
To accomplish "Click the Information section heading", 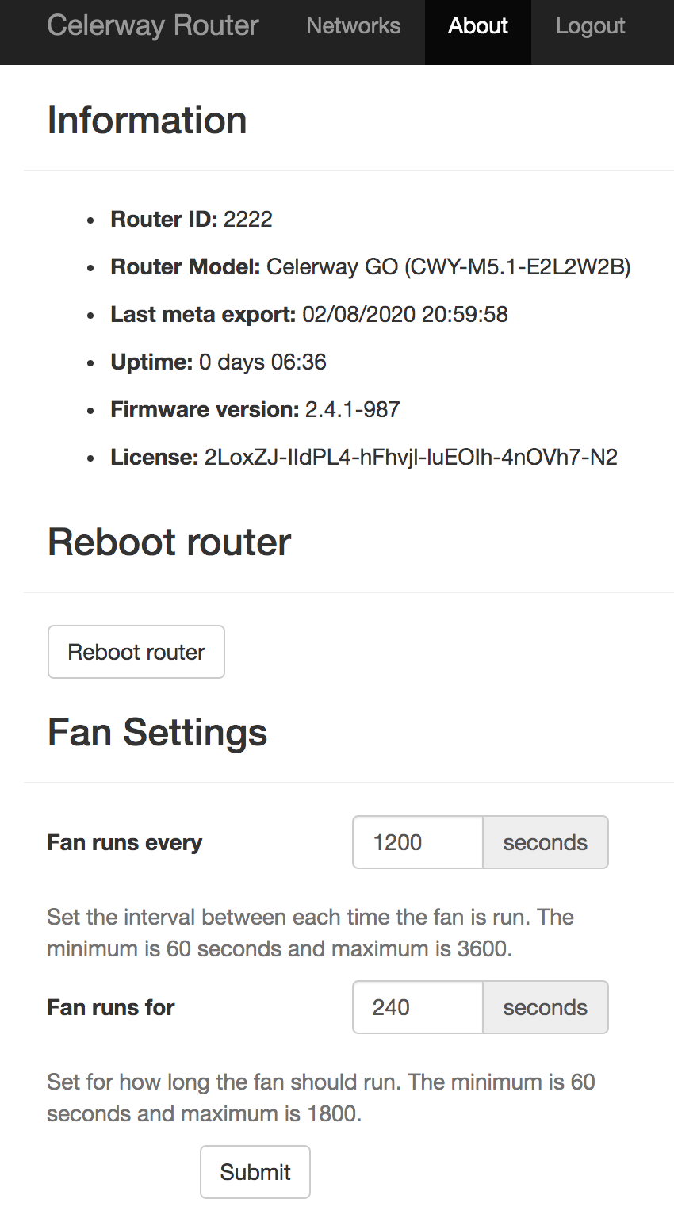I will [x=147, y=120].
